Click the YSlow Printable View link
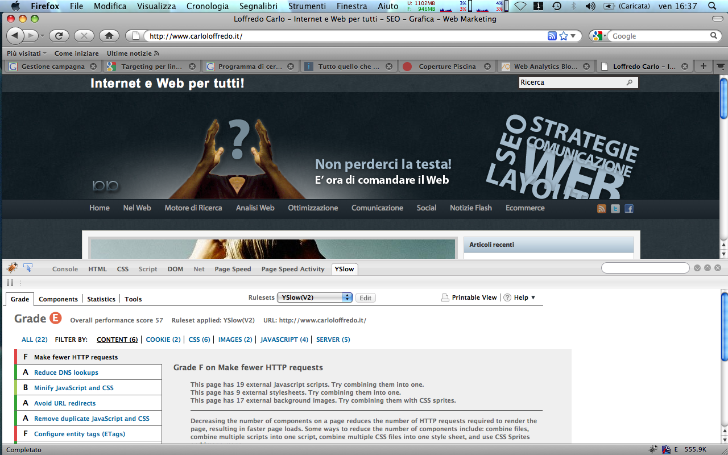Image resolution: width=728 pixels, height=455 pixels. [x=469, y=297]
